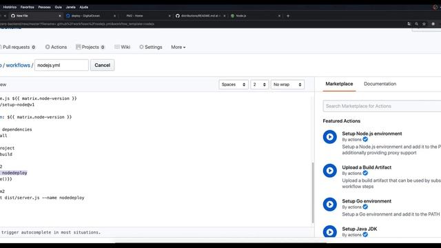
Task: Open the Actions repository tab
Action: coord(56,47)
